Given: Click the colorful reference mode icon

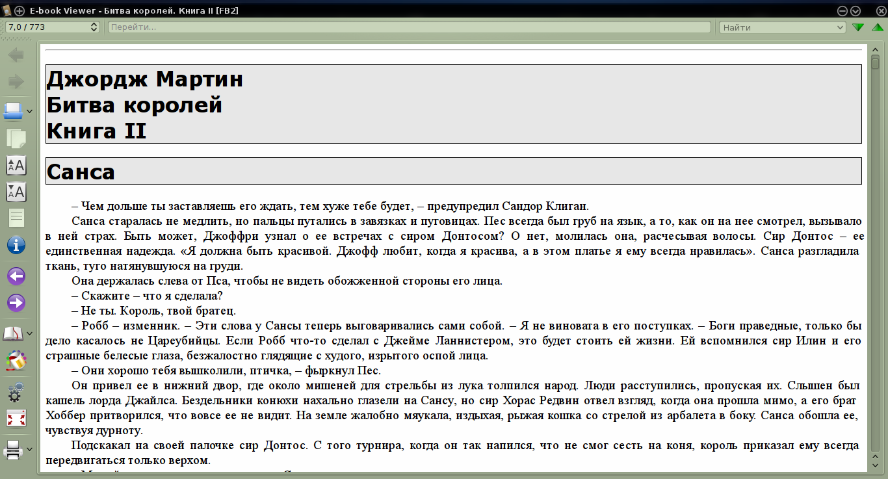Looking at the screenshot, I should [16, 361].
